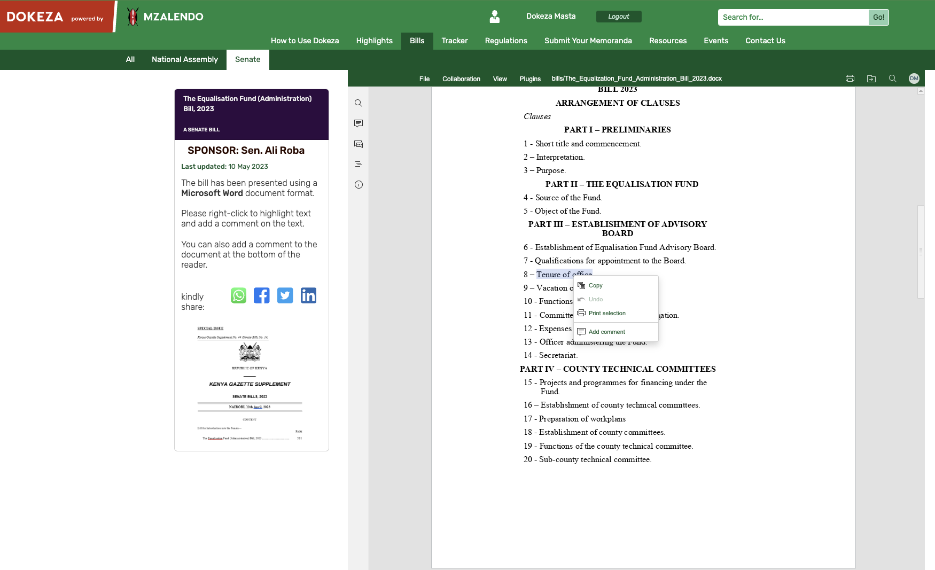The image size is (935, 570).
Task: Open the File menu in document viewer
Action: 424,79
